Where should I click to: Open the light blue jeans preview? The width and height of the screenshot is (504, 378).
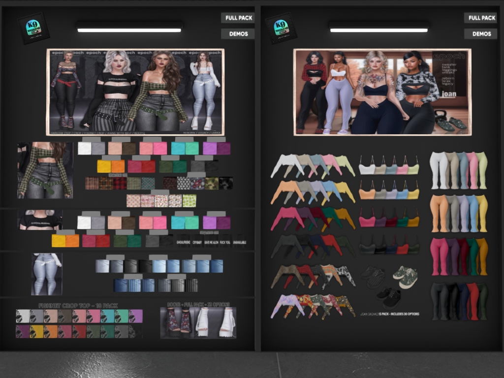click(47, 274)
